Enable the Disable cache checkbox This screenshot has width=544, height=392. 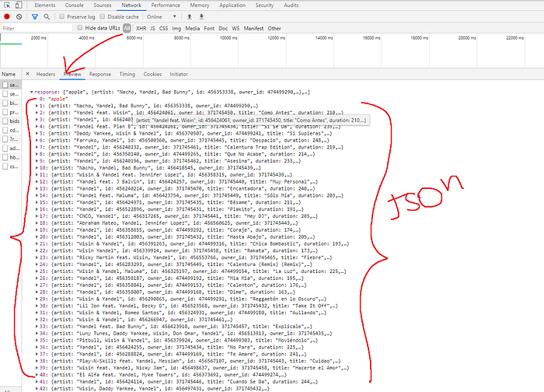coord(103,16)
